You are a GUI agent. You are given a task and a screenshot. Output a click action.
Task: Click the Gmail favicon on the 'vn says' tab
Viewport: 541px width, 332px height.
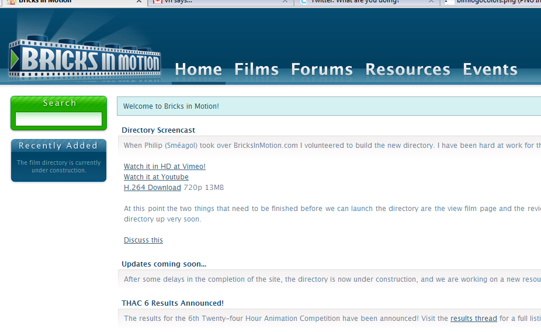158,1
